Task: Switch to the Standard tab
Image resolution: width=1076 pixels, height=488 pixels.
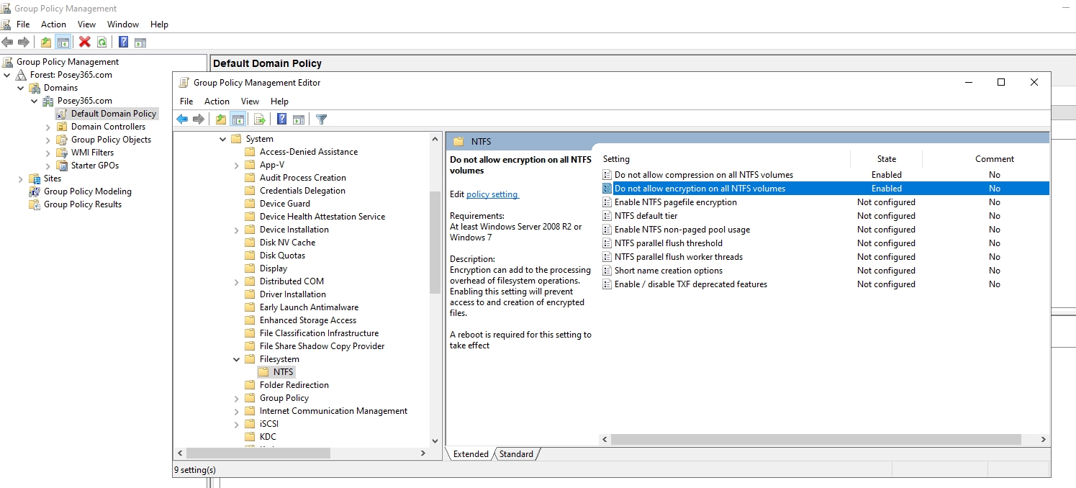Action: 516,453
